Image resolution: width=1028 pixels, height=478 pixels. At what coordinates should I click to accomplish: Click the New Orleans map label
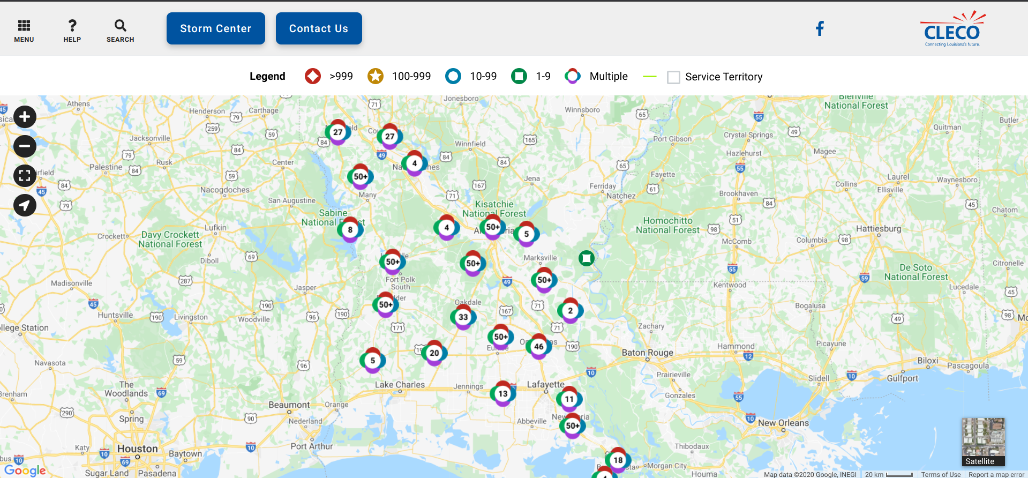pos(783,423)
